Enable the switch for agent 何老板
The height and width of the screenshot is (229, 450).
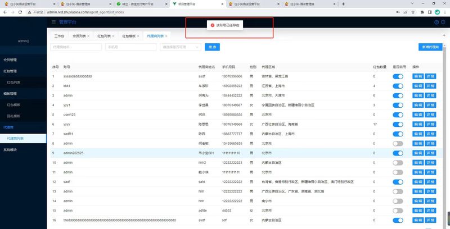click(398, 144)
